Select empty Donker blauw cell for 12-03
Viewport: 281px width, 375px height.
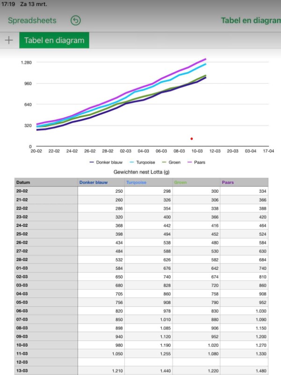click(101, 361)
